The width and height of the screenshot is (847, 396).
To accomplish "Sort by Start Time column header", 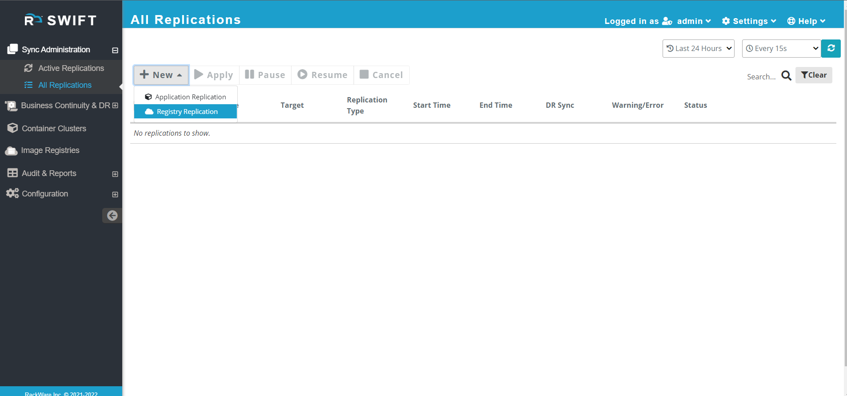I will [431, 105].
